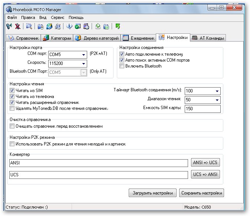Screen dimensions: 250x216
Task: Switch to the Категории tab
Action: [57, 38]
